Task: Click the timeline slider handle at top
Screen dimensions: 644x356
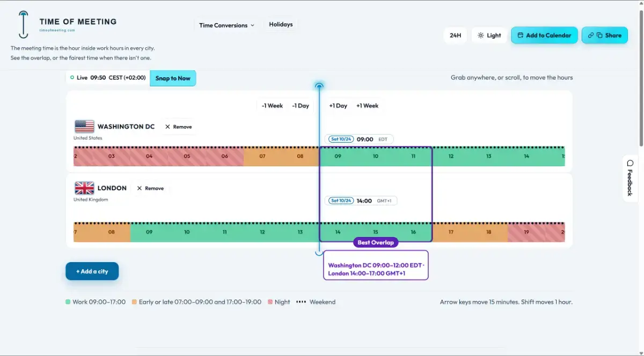Action: tap(319, 86)
